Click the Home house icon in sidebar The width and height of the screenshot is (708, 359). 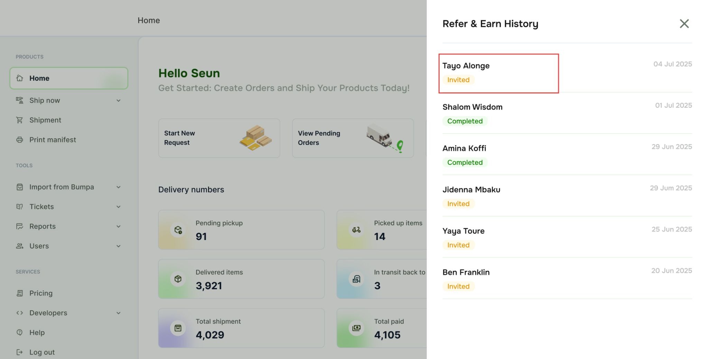(x=20, y=78)
